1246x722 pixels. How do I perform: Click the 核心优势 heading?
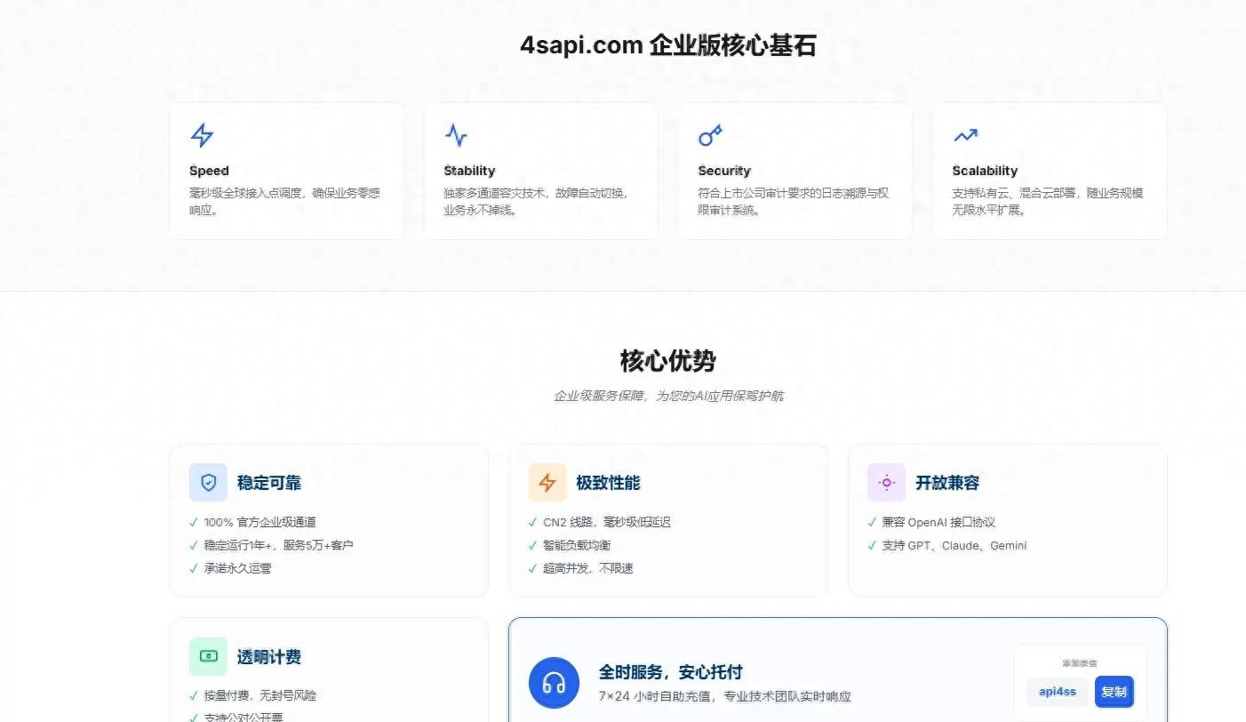667,361
